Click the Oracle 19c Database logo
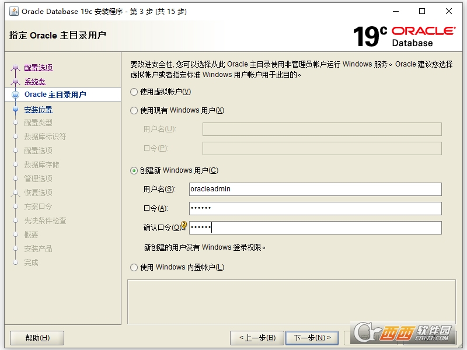 click(x=404, y=36)
